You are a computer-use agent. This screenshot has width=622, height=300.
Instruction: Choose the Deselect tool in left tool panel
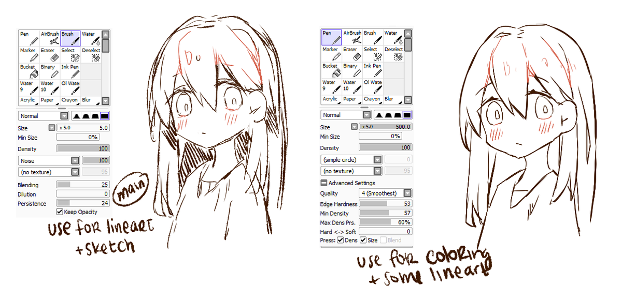click(91, 54)
